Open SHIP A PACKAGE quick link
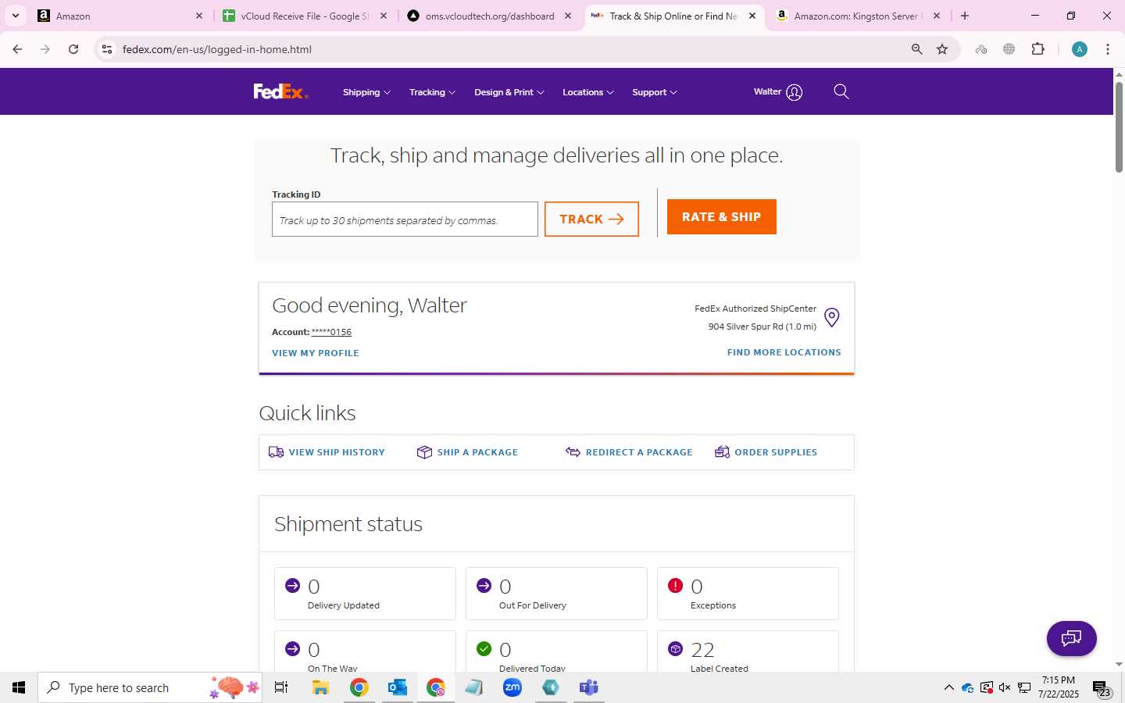The width and height of the screenshot is (1125, 703). click(467, 452)
